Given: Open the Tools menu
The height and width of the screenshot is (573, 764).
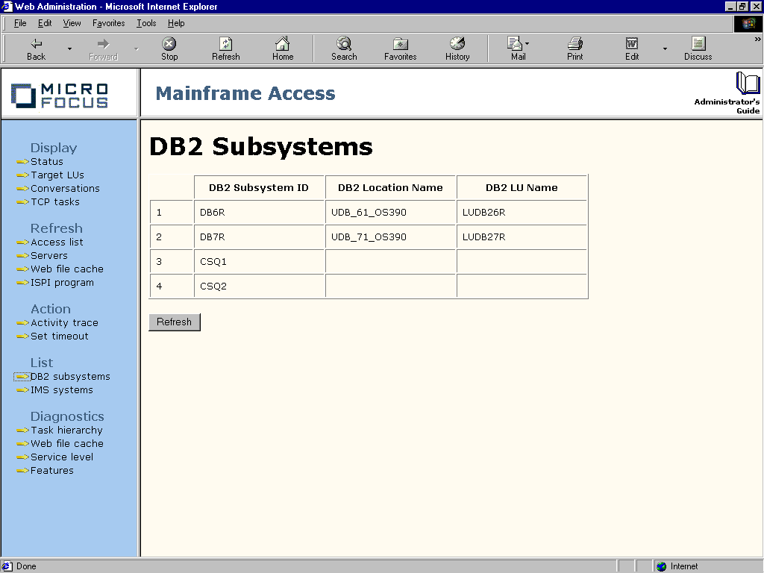Looking at the screenshot, I should click(x=145, y=23).
